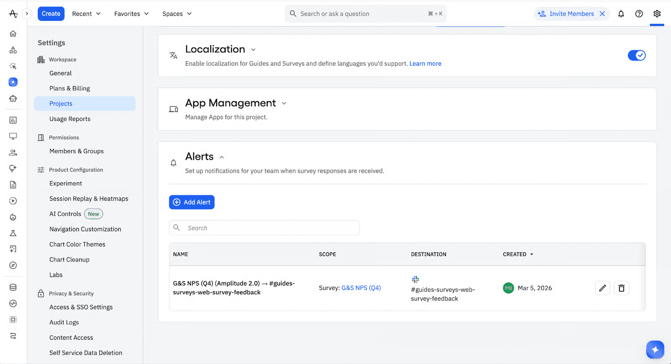Open the notifications bell in top bar
The image size is (671, 364).
621,14
